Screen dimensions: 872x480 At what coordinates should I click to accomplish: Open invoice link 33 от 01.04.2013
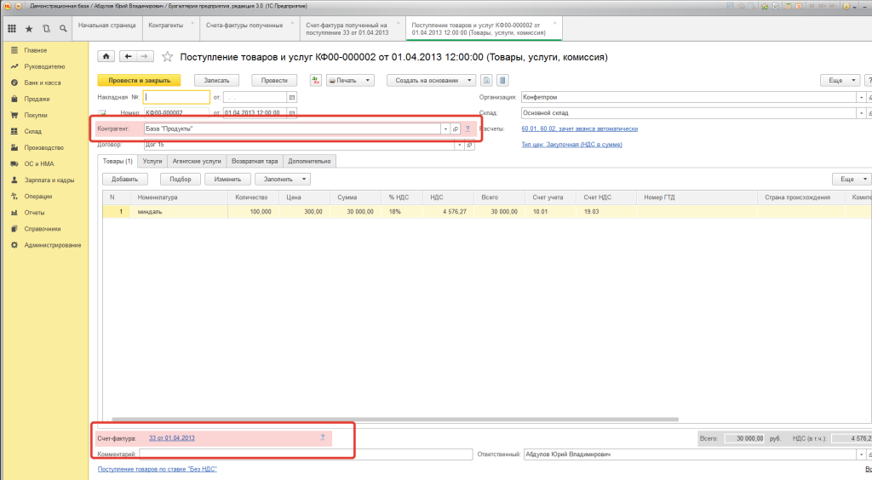pos(172,437)
